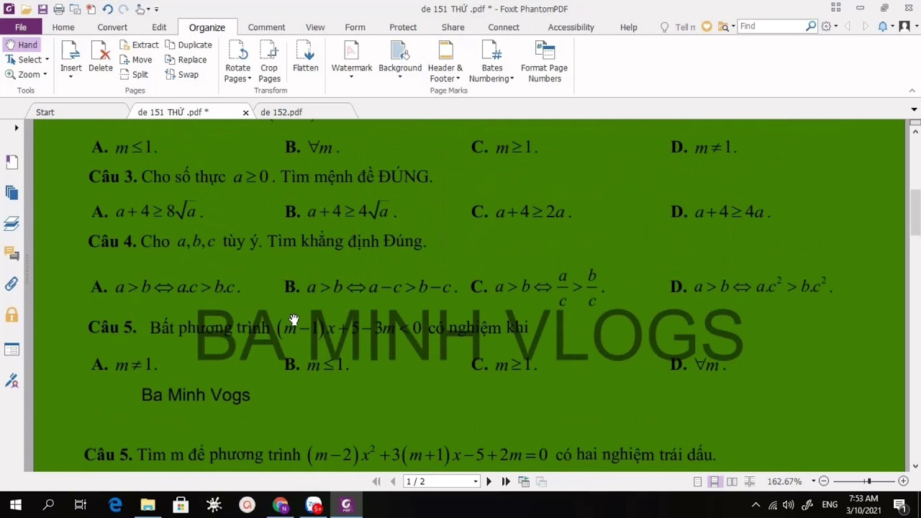Click the Open folder icon in quick access toolbar
Image resolution: width=921 pixels, height=518 pixels.
(26, 9)
